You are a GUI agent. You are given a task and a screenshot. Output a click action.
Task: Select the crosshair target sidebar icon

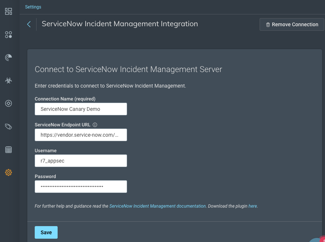[x=8, y=103]
